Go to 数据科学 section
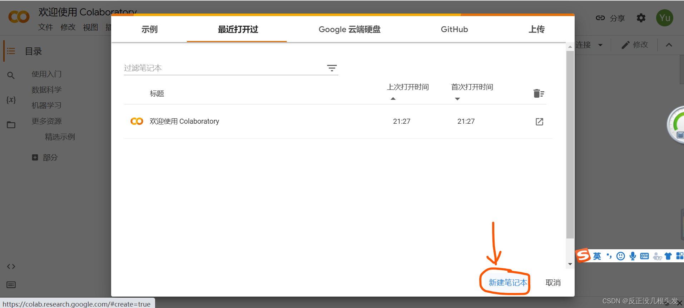 (46, 90)
